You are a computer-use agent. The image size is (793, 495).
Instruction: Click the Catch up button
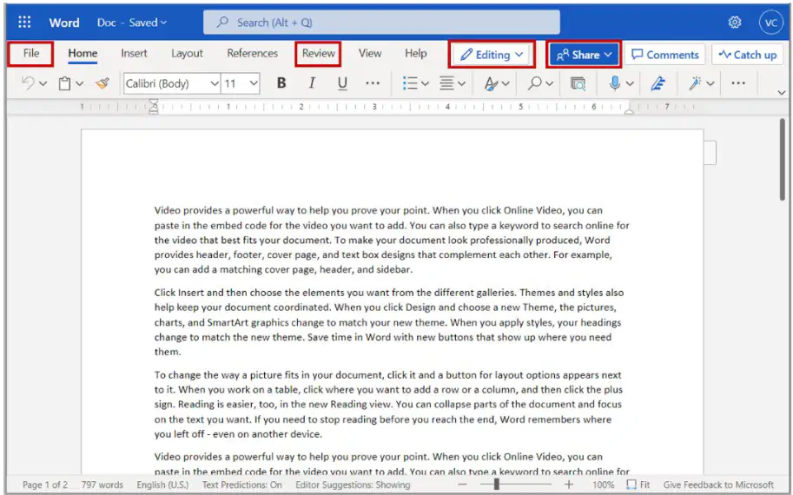(748, 55)
